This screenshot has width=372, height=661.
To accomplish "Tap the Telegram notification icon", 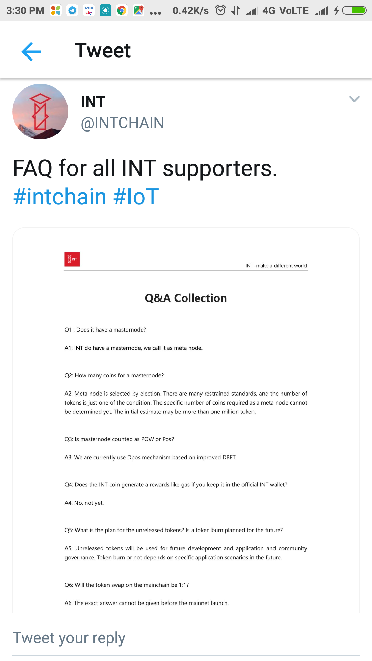I will [72, 11].
